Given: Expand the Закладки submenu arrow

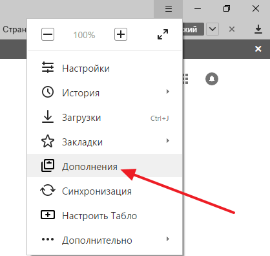Looking at the screenshot, I should (x=168, y=141).
